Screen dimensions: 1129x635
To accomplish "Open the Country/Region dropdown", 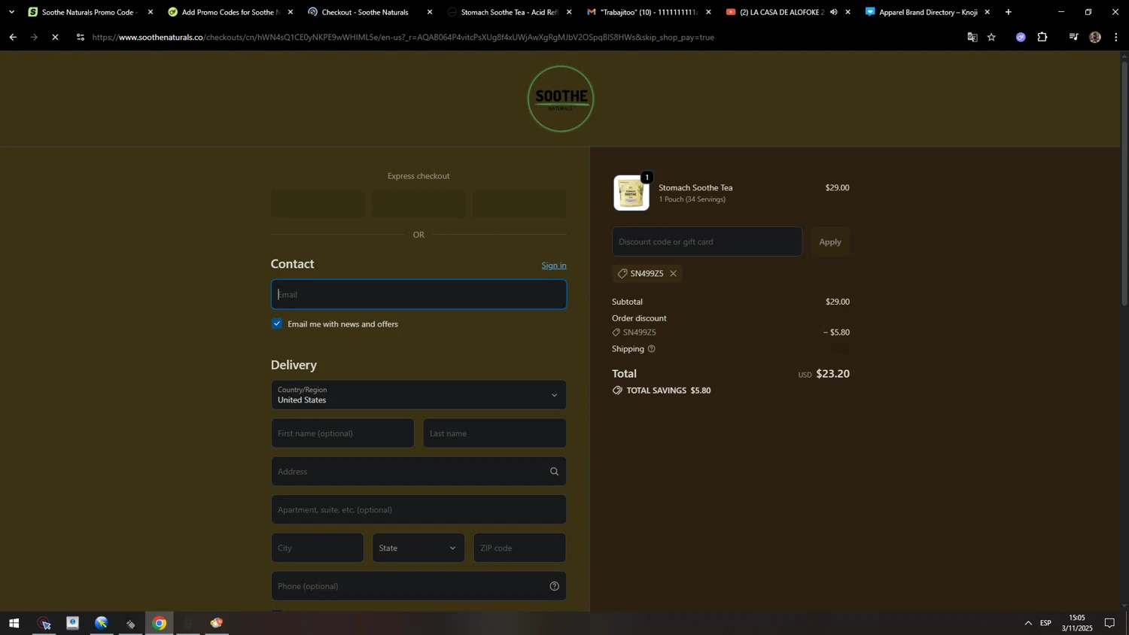I will [x=418, y=395].
